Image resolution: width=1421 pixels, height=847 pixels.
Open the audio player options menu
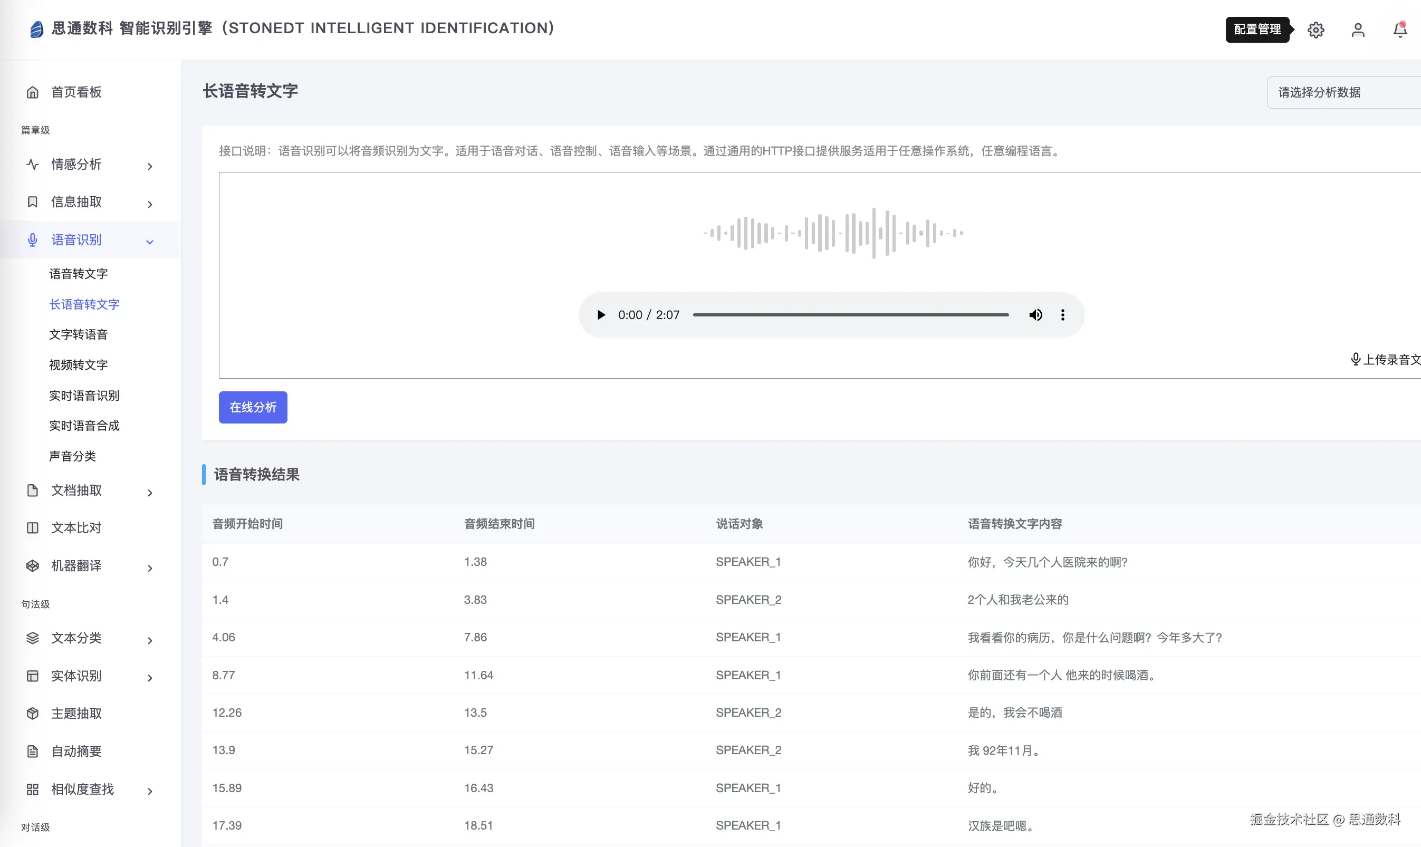pos(1063,314)
